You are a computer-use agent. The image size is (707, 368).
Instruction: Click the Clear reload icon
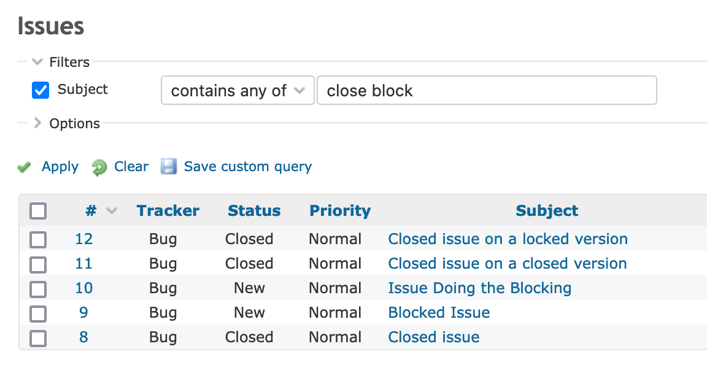99,167
